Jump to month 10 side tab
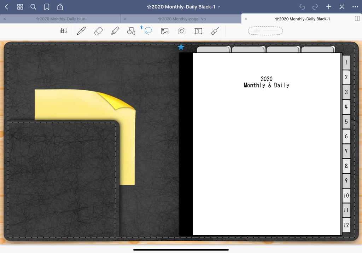The width and height of the screenshot is (362, 253). point(346,195)
